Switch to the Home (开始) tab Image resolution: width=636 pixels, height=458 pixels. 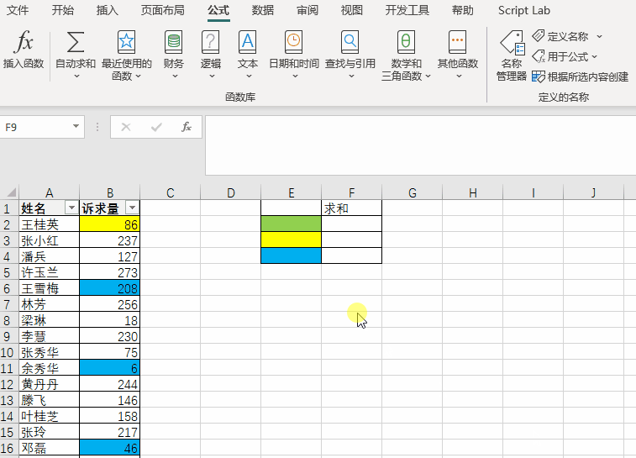(63, 10)
